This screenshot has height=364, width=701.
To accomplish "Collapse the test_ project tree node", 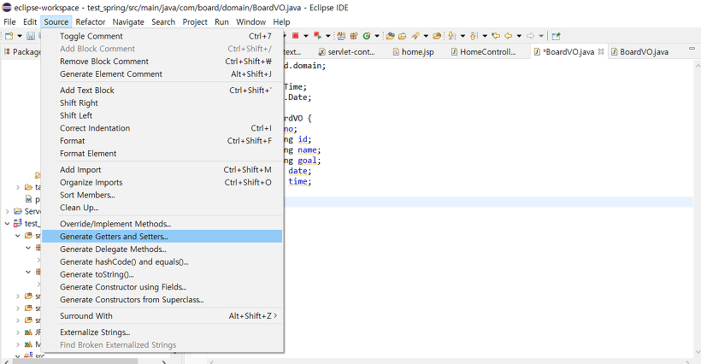I will point(7,223).
